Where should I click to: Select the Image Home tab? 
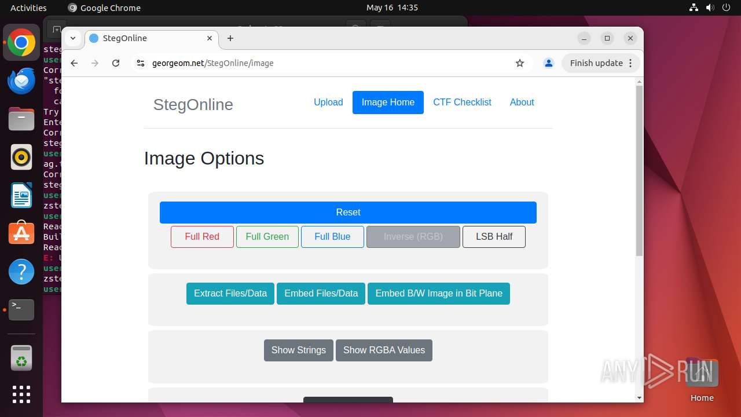pyautogui.click(x=388, y=103)
